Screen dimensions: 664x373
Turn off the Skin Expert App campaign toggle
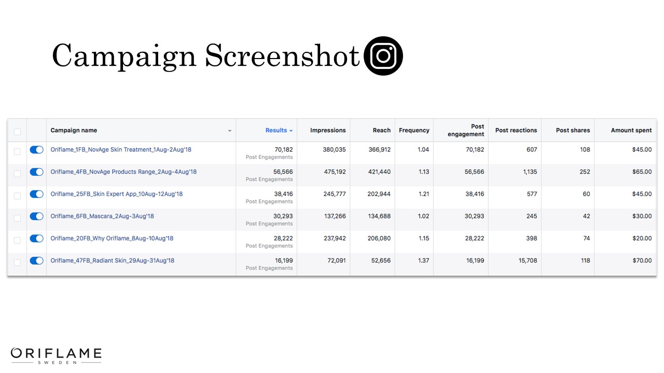click(x=36, y=194)
